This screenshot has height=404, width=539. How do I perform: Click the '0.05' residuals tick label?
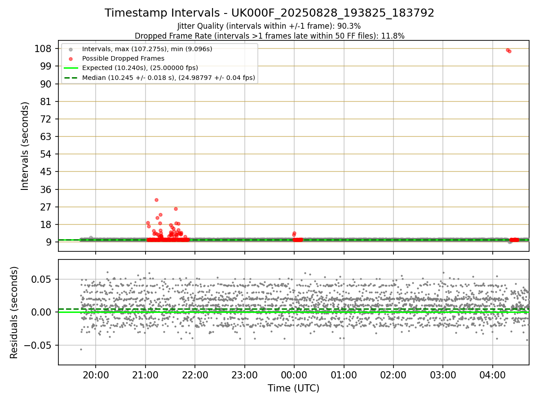tap(41, 279)
